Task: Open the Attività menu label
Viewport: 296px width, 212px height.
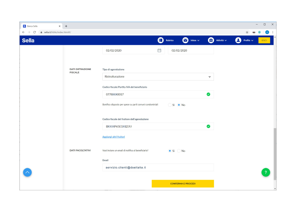Action: [x=220, y=40]
